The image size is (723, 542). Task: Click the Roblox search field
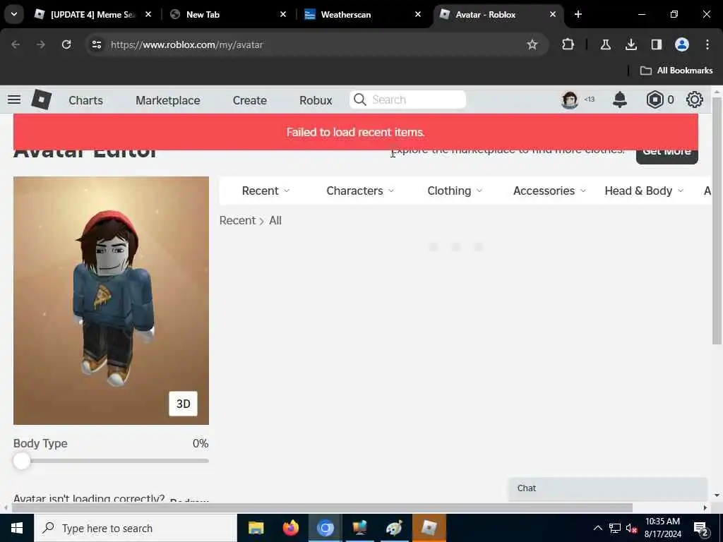click(407, 100)
